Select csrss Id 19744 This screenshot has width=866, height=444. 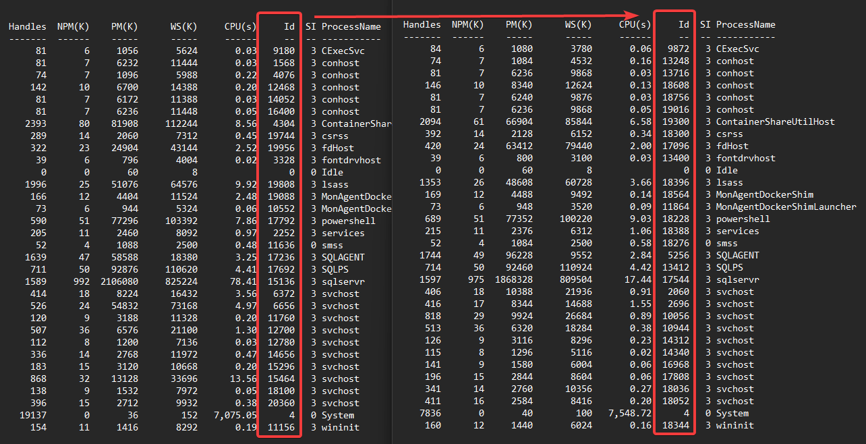(x=281, y=136)
